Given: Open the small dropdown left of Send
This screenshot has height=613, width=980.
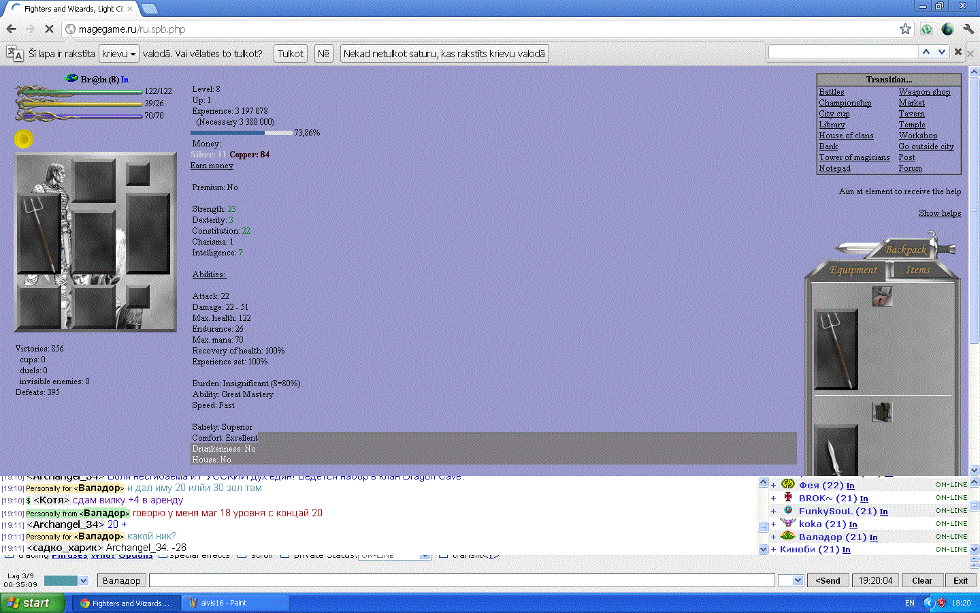Looking at the screenshot, I should pos(791,580).
